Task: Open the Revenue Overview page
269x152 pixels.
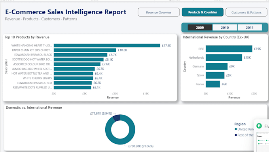Action: (159, 12)
